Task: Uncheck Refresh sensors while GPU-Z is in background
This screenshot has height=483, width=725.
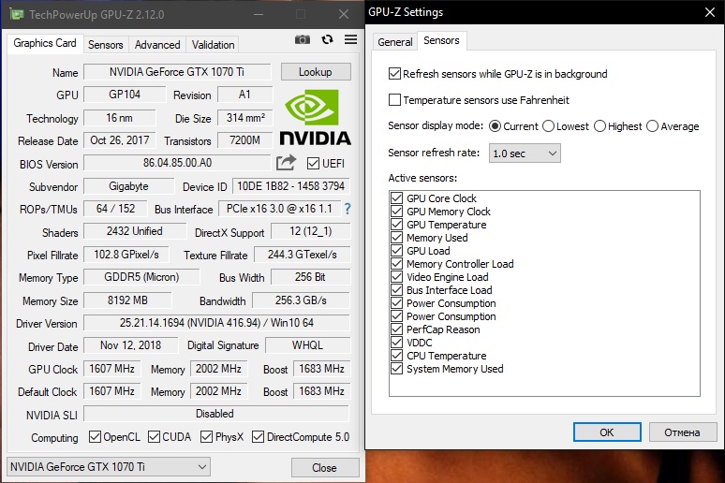Action: click(x=394, y=74)
